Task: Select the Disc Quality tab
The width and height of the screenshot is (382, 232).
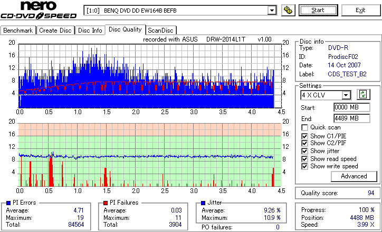Action: tap(125, 29)
